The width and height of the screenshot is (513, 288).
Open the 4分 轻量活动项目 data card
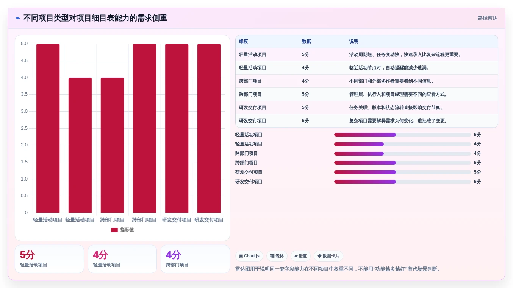point(122,259)
